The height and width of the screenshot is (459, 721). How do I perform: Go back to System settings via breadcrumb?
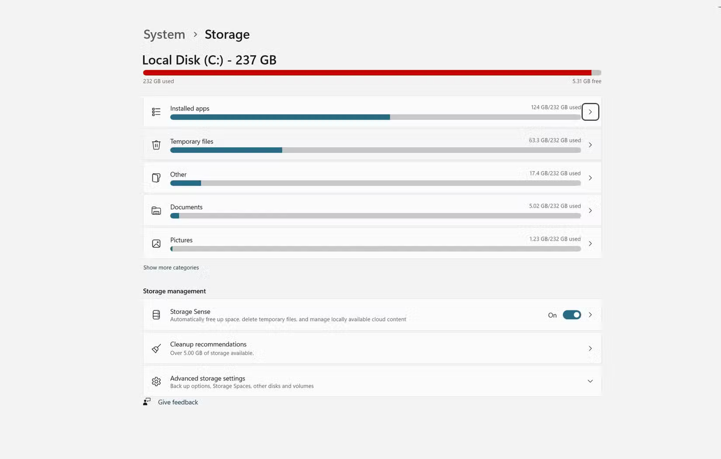click(x=164, y=34)
